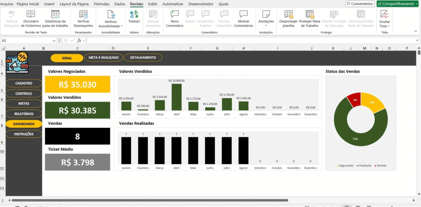Click the Verificar Desempenho icon
The image size is (421, 207).
click(83, 15)
